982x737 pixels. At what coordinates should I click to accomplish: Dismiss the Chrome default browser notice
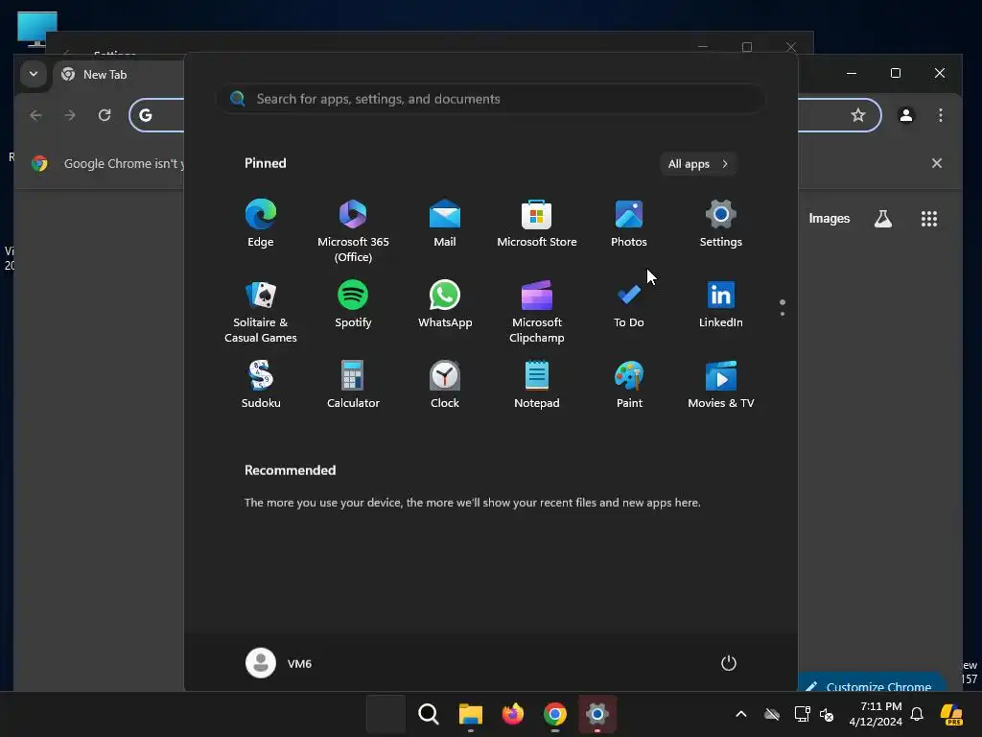click(937, 163)
